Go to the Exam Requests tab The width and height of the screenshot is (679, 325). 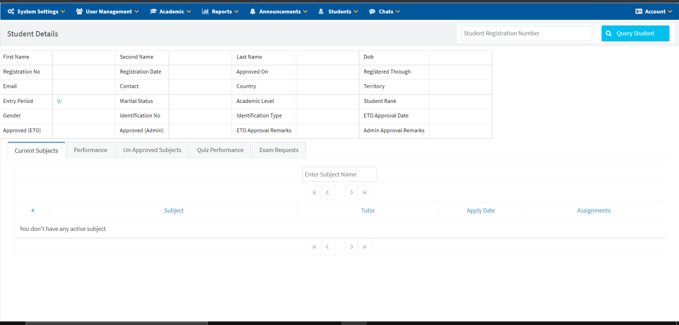(x=279, y=150)
